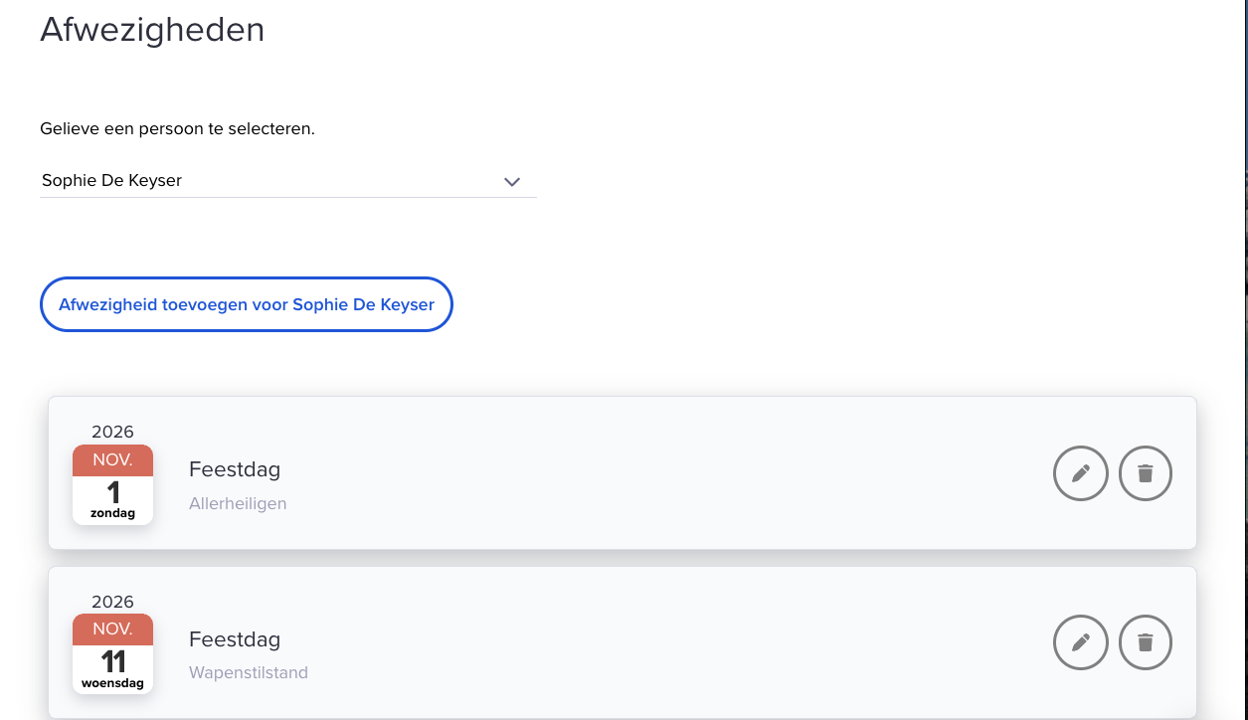Click the 1 November zondag calendar icon

112,484
